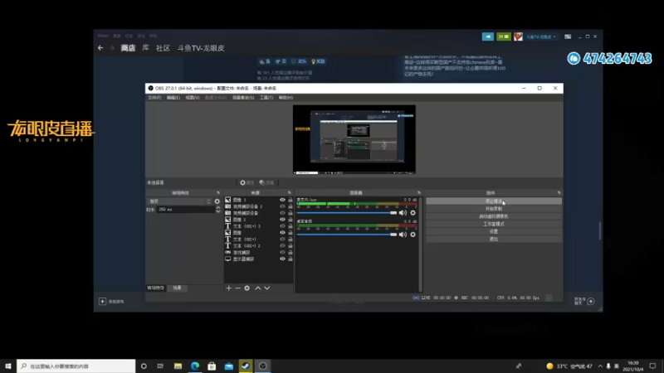Toggle lock on 图像 3 source

(x=290, y=200)
